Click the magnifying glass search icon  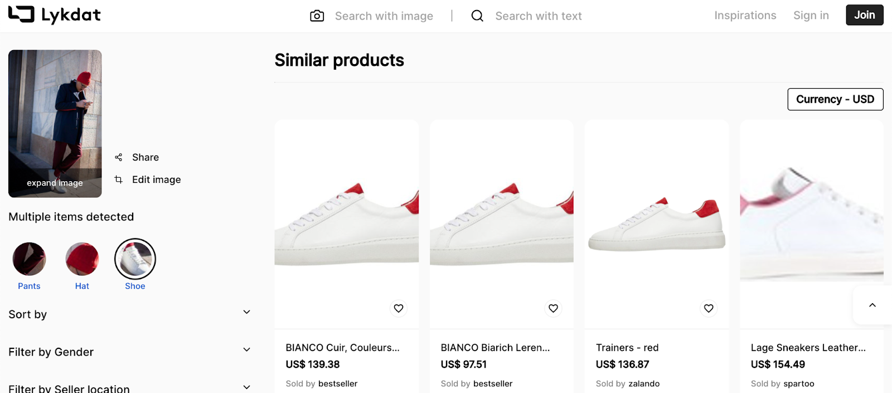[477, 16]
